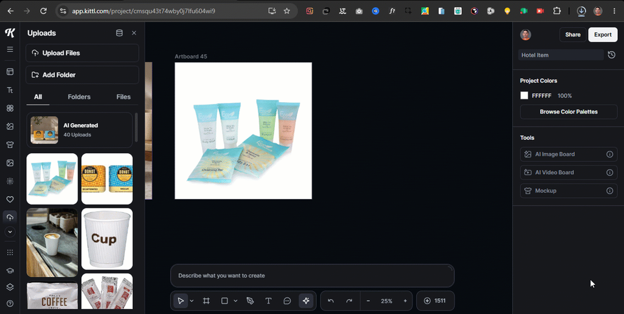Switch to the All tab
The height and width of the screenshot is (314, 624).
pyautogui.click(x=38, y=97)
